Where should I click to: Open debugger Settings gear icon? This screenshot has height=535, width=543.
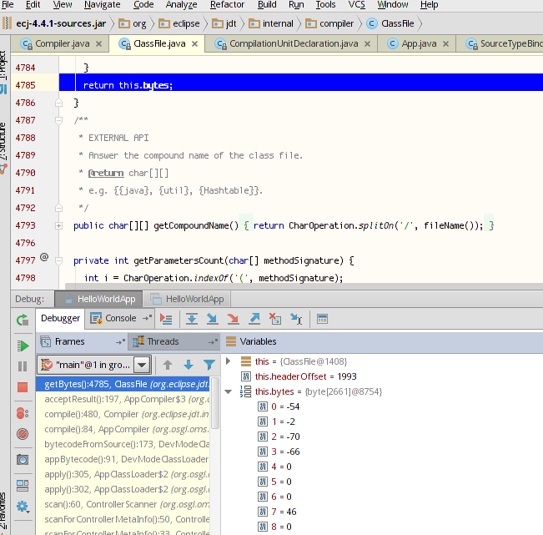(23, 507)
